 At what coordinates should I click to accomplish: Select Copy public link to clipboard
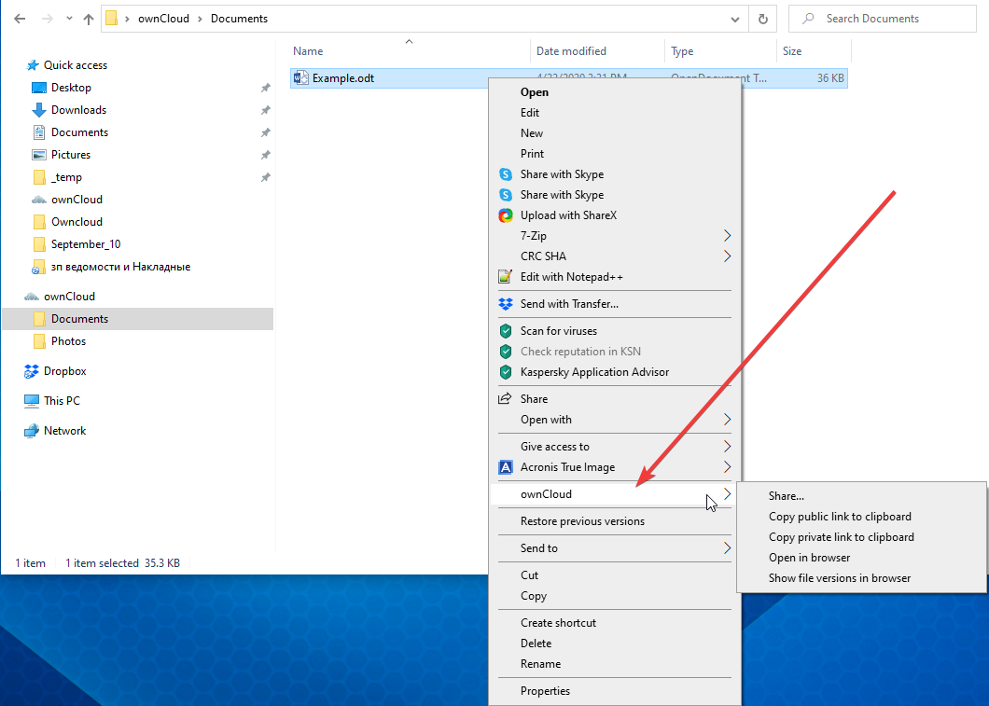click(x=840, y=517)
